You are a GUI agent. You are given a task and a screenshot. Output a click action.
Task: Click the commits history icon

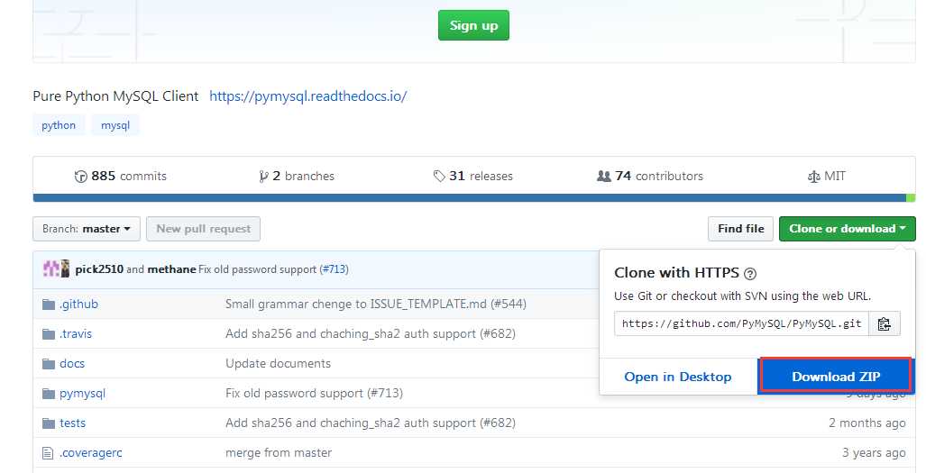(x=81, y=177)
